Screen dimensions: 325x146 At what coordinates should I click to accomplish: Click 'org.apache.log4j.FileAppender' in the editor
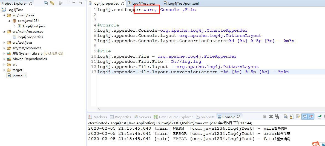(197, 56)
